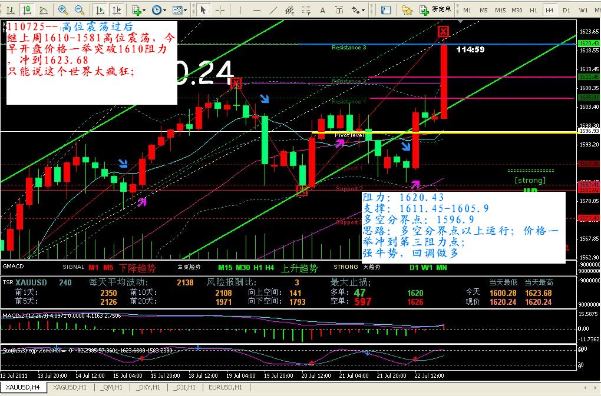Click today's low value 1600.28
The width and height of the screenshot is (601, 396).
pyautogui.click(x=503, y=293)
